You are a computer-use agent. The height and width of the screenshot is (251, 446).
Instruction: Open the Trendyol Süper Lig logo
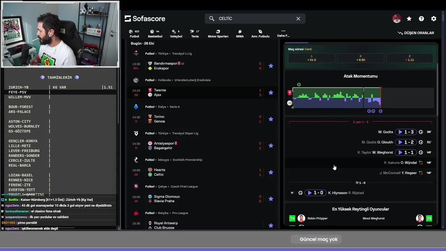click(x=136, y=133)
